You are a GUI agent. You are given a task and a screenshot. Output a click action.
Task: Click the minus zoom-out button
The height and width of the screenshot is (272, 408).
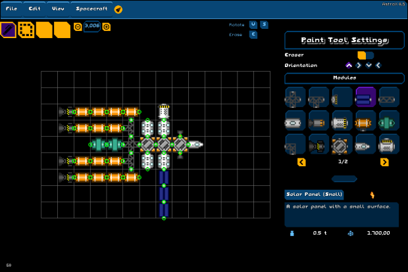coord(78,27)
